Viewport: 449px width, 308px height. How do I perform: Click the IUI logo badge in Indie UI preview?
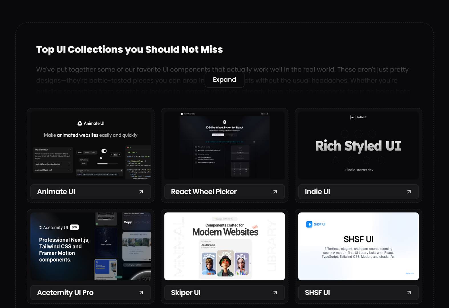353,117
